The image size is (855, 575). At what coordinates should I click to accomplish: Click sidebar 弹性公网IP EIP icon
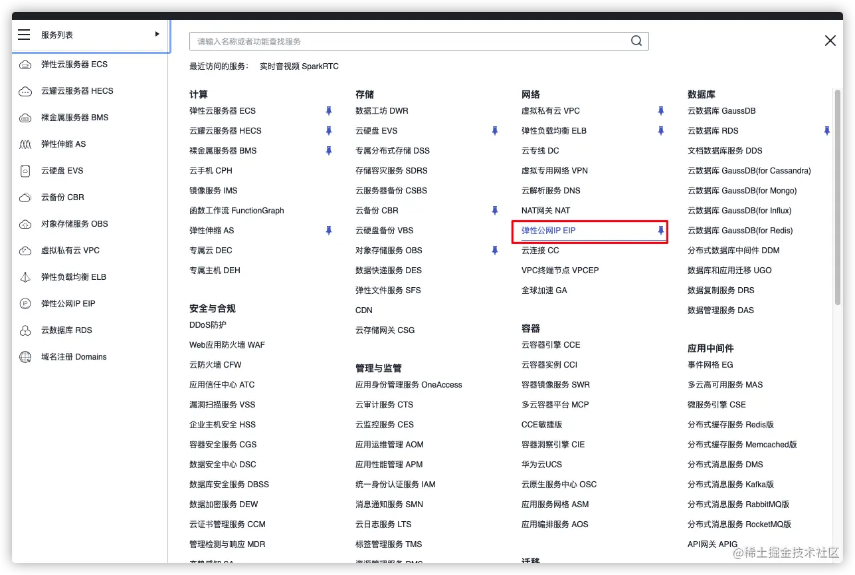[25, 304]
